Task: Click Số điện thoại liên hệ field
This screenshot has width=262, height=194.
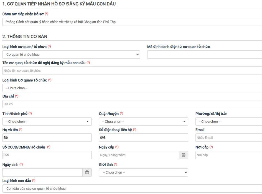Action: pyautogui.click(x=143, y=138)
